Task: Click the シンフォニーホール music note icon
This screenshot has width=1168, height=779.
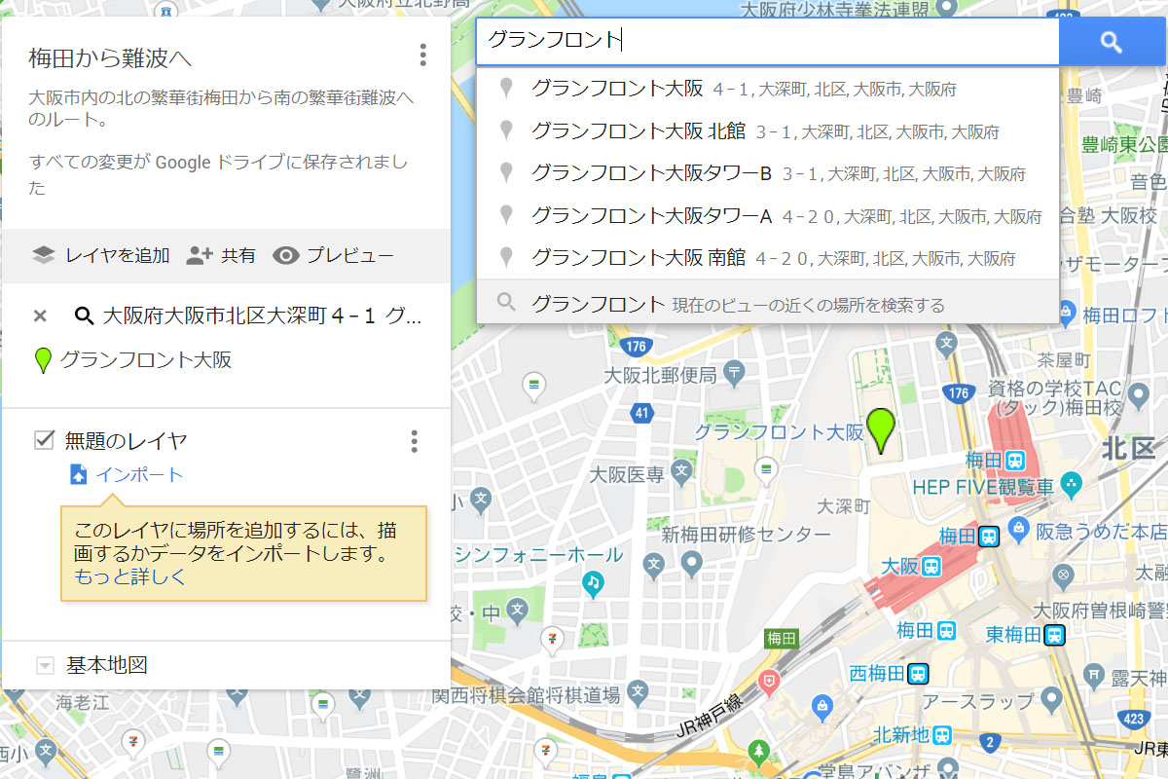Action: click(x=593, y=582)
